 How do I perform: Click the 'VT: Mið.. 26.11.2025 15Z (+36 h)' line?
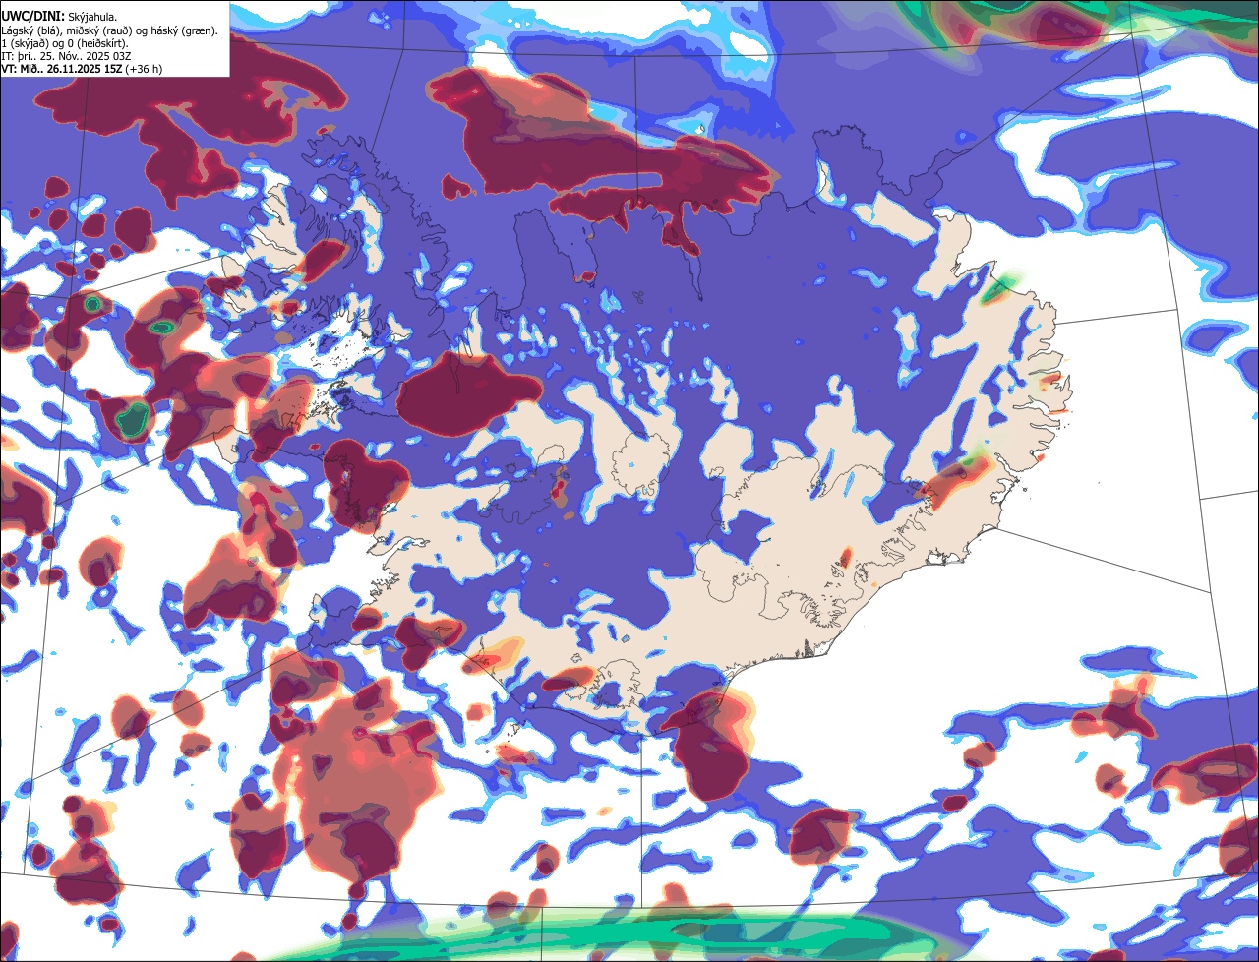tap(82, 70)
